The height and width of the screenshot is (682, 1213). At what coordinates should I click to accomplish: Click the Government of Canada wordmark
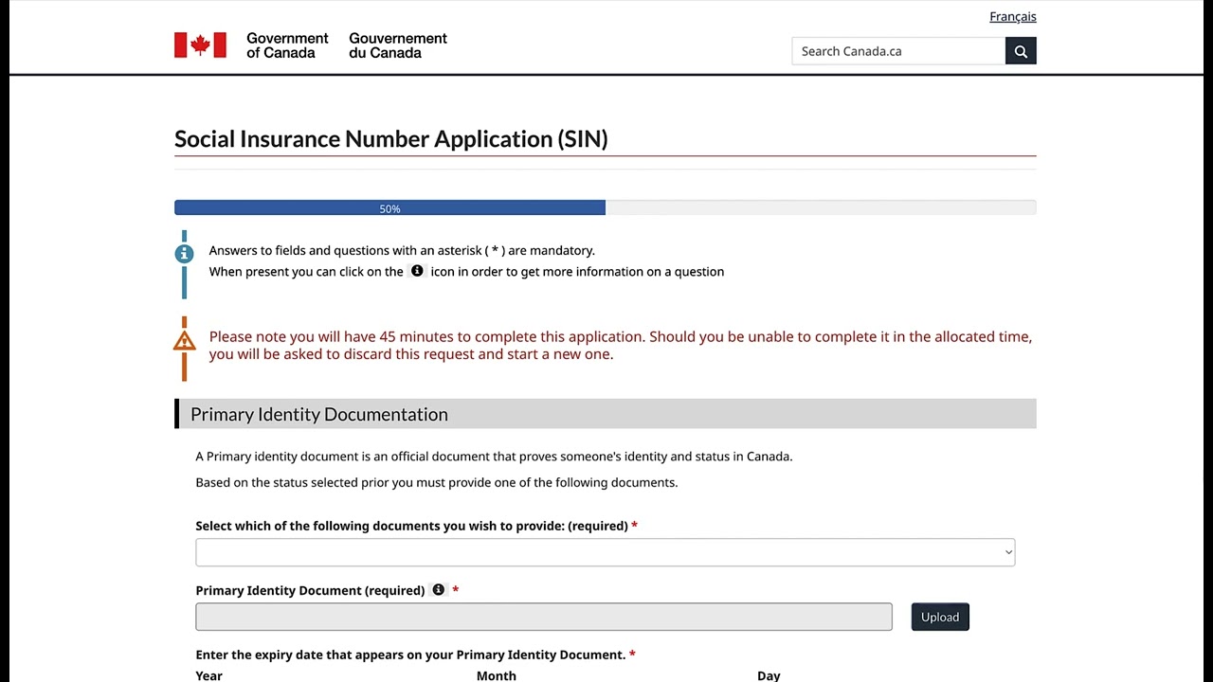click(x=287, y=45)
